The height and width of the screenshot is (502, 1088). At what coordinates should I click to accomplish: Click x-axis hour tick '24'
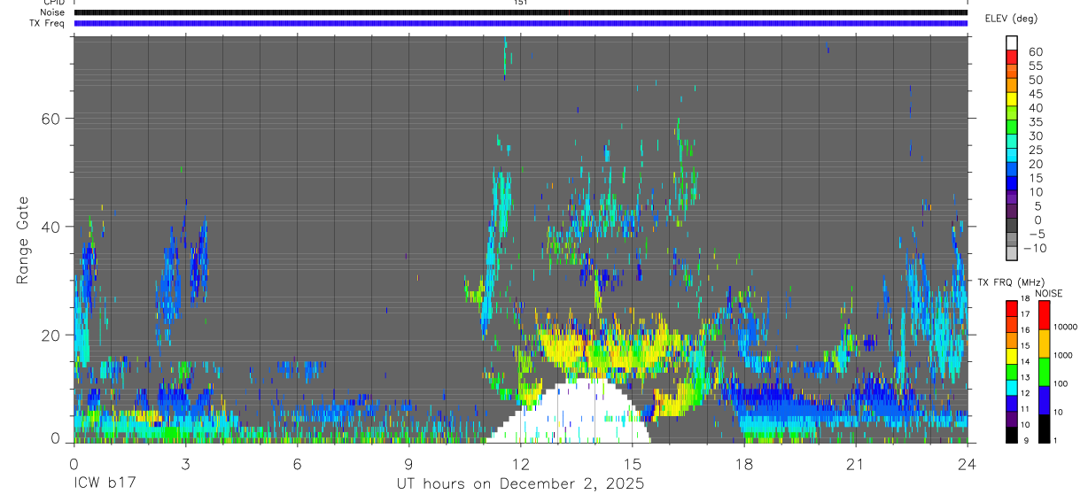coord(967,464)
